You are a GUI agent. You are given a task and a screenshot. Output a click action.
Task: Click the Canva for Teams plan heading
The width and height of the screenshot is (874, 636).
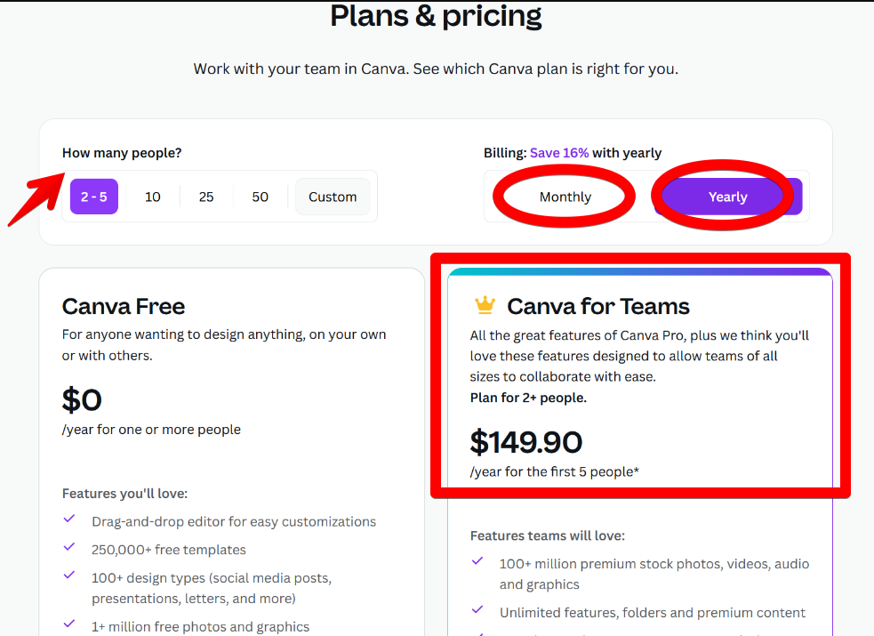click(x=597, y=307)
